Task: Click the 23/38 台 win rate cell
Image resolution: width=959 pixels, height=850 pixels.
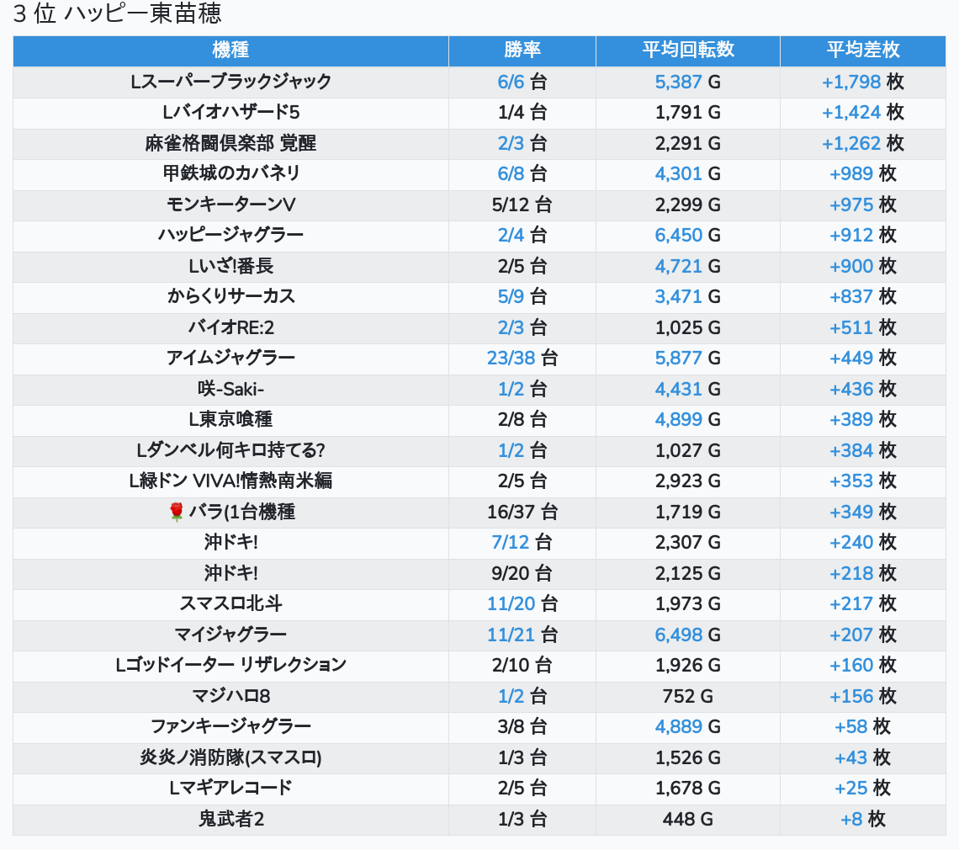Action: click(x=522, y=358)
